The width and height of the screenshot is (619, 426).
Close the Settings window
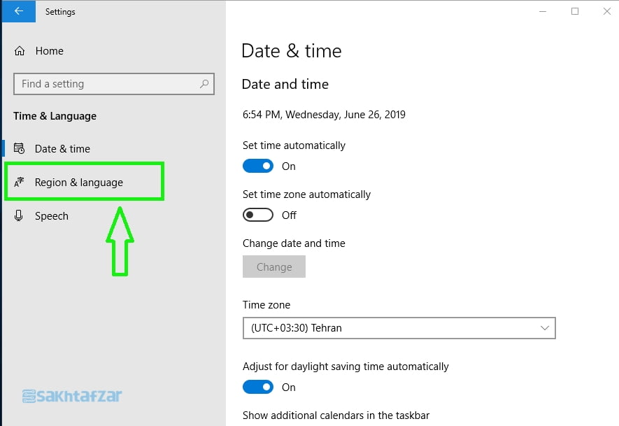click(x=606, y=11)
